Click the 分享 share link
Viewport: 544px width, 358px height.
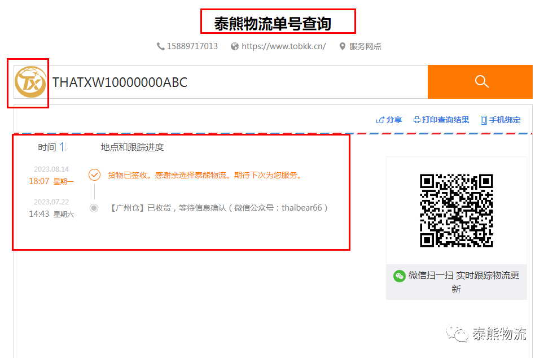(x=394, y=120)
